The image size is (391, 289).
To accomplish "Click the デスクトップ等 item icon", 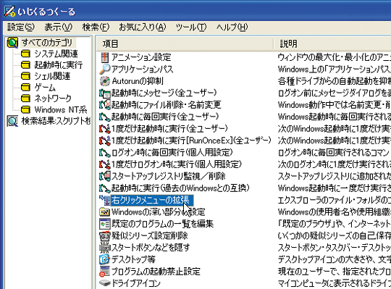I will tap(105, 259).
